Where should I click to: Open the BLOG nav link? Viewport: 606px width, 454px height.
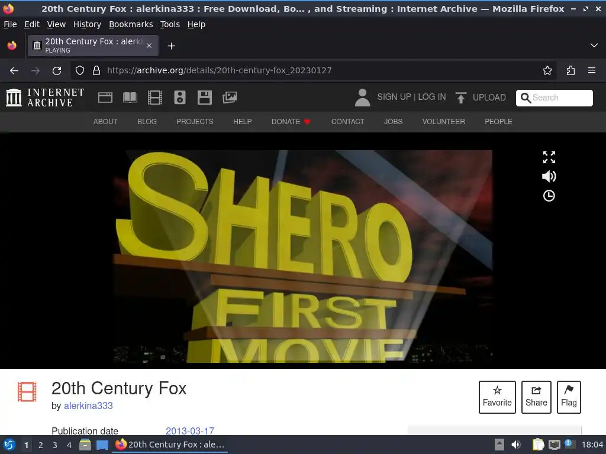pos(147,122)
